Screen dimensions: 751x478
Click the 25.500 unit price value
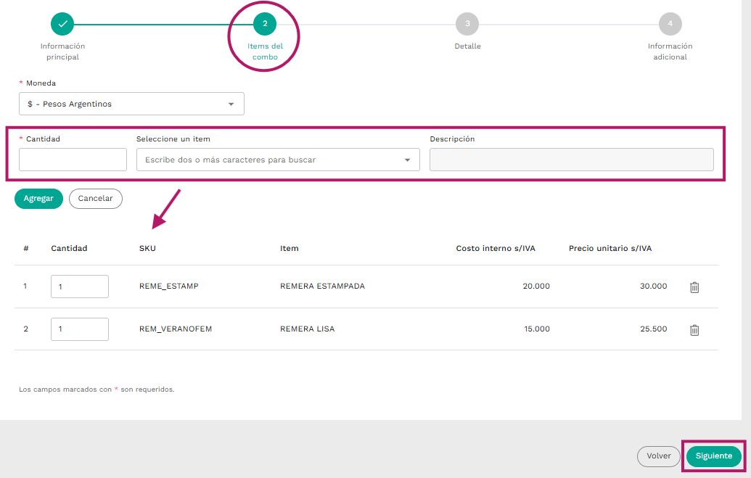tap(653, 329)
